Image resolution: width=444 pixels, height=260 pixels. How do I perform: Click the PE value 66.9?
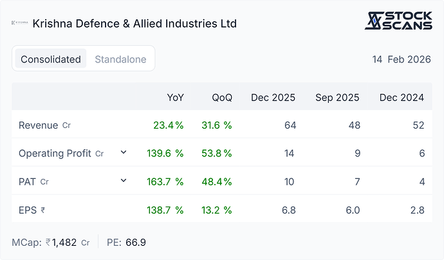point(136,243)
